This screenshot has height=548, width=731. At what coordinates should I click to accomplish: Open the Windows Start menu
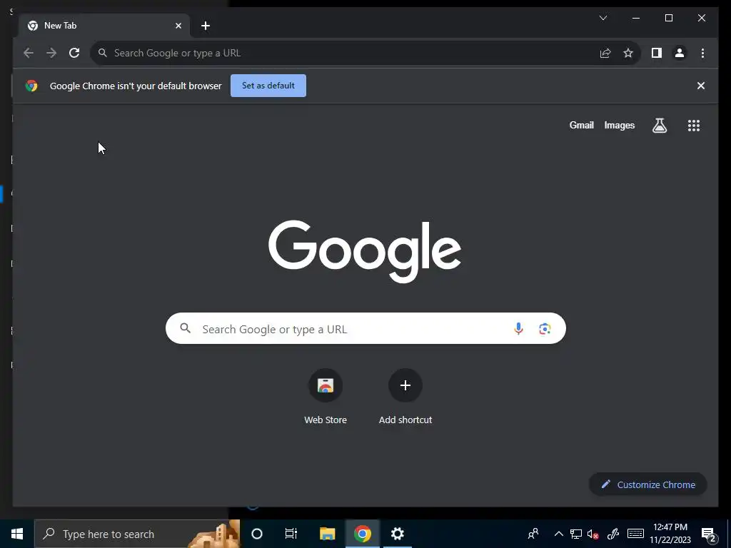17,534
